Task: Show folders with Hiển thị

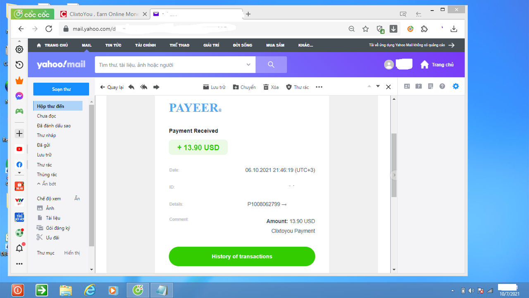Action: point(72,253)
